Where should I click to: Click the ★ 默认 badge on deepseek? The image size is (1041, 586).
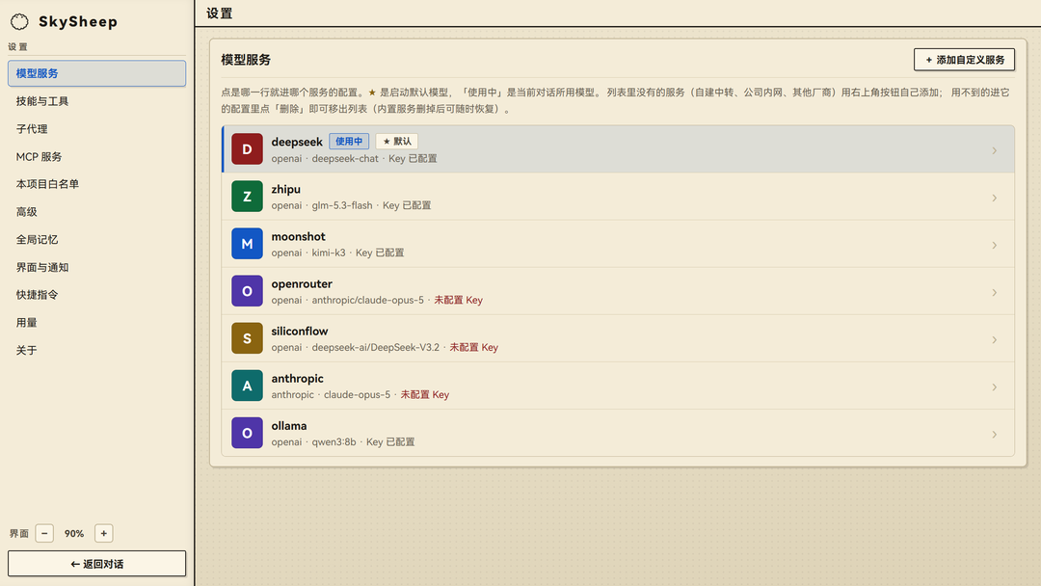coord(397,142)
